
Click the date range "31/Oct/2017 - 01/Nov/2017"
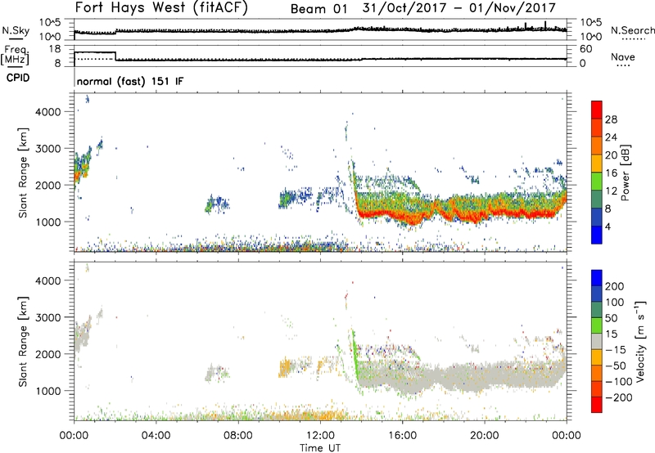click(x=459, y=8)
